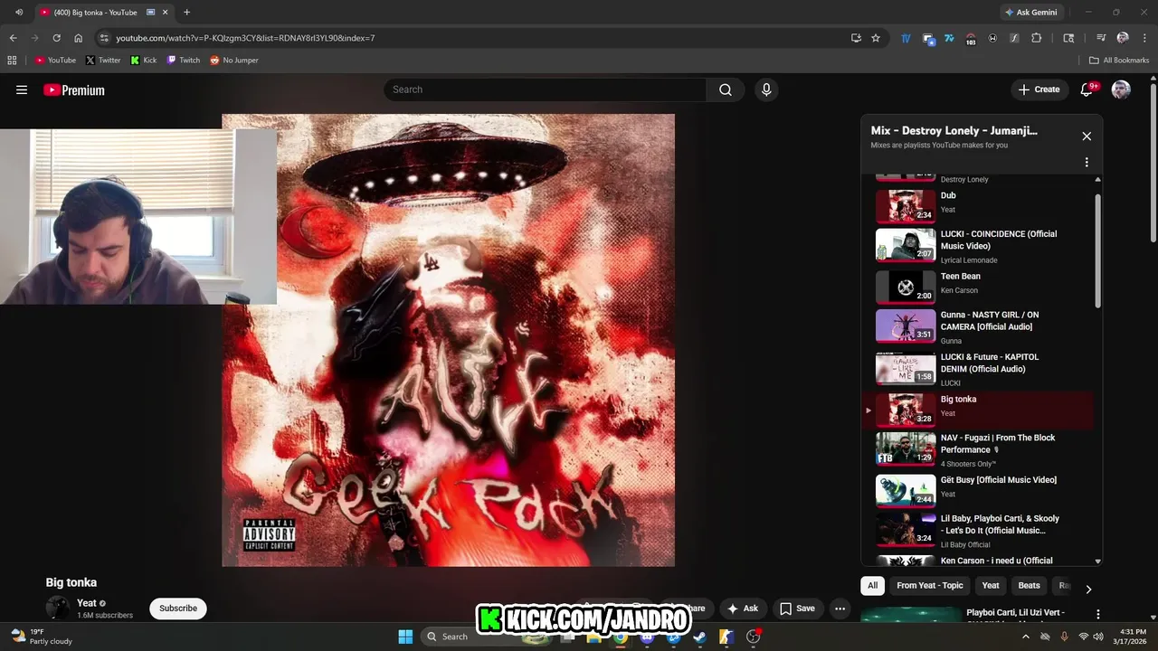Open File Explorer in taskbar
The width and height of the screenshot is (1158, 651).
(594, 637)
